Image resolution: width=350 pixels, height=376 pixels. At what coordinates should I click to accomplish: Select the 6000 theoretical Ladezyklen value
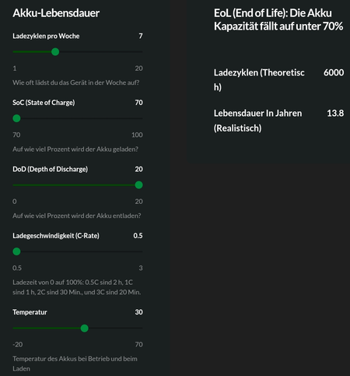(x=334, y=72)
